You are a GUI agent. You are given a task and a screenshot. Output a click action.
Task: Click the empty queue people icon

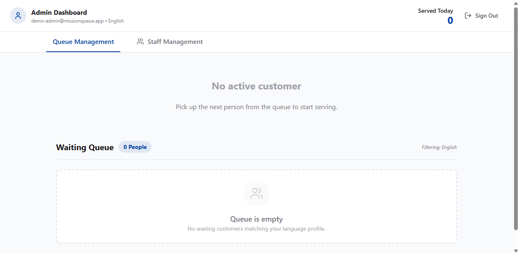[x=257, y=193]
